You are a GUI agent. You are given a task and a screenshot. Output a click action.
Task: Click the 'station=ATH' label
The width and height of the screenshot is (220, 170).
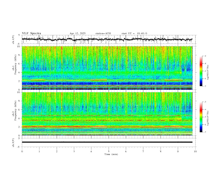click(x=103, y=33)
